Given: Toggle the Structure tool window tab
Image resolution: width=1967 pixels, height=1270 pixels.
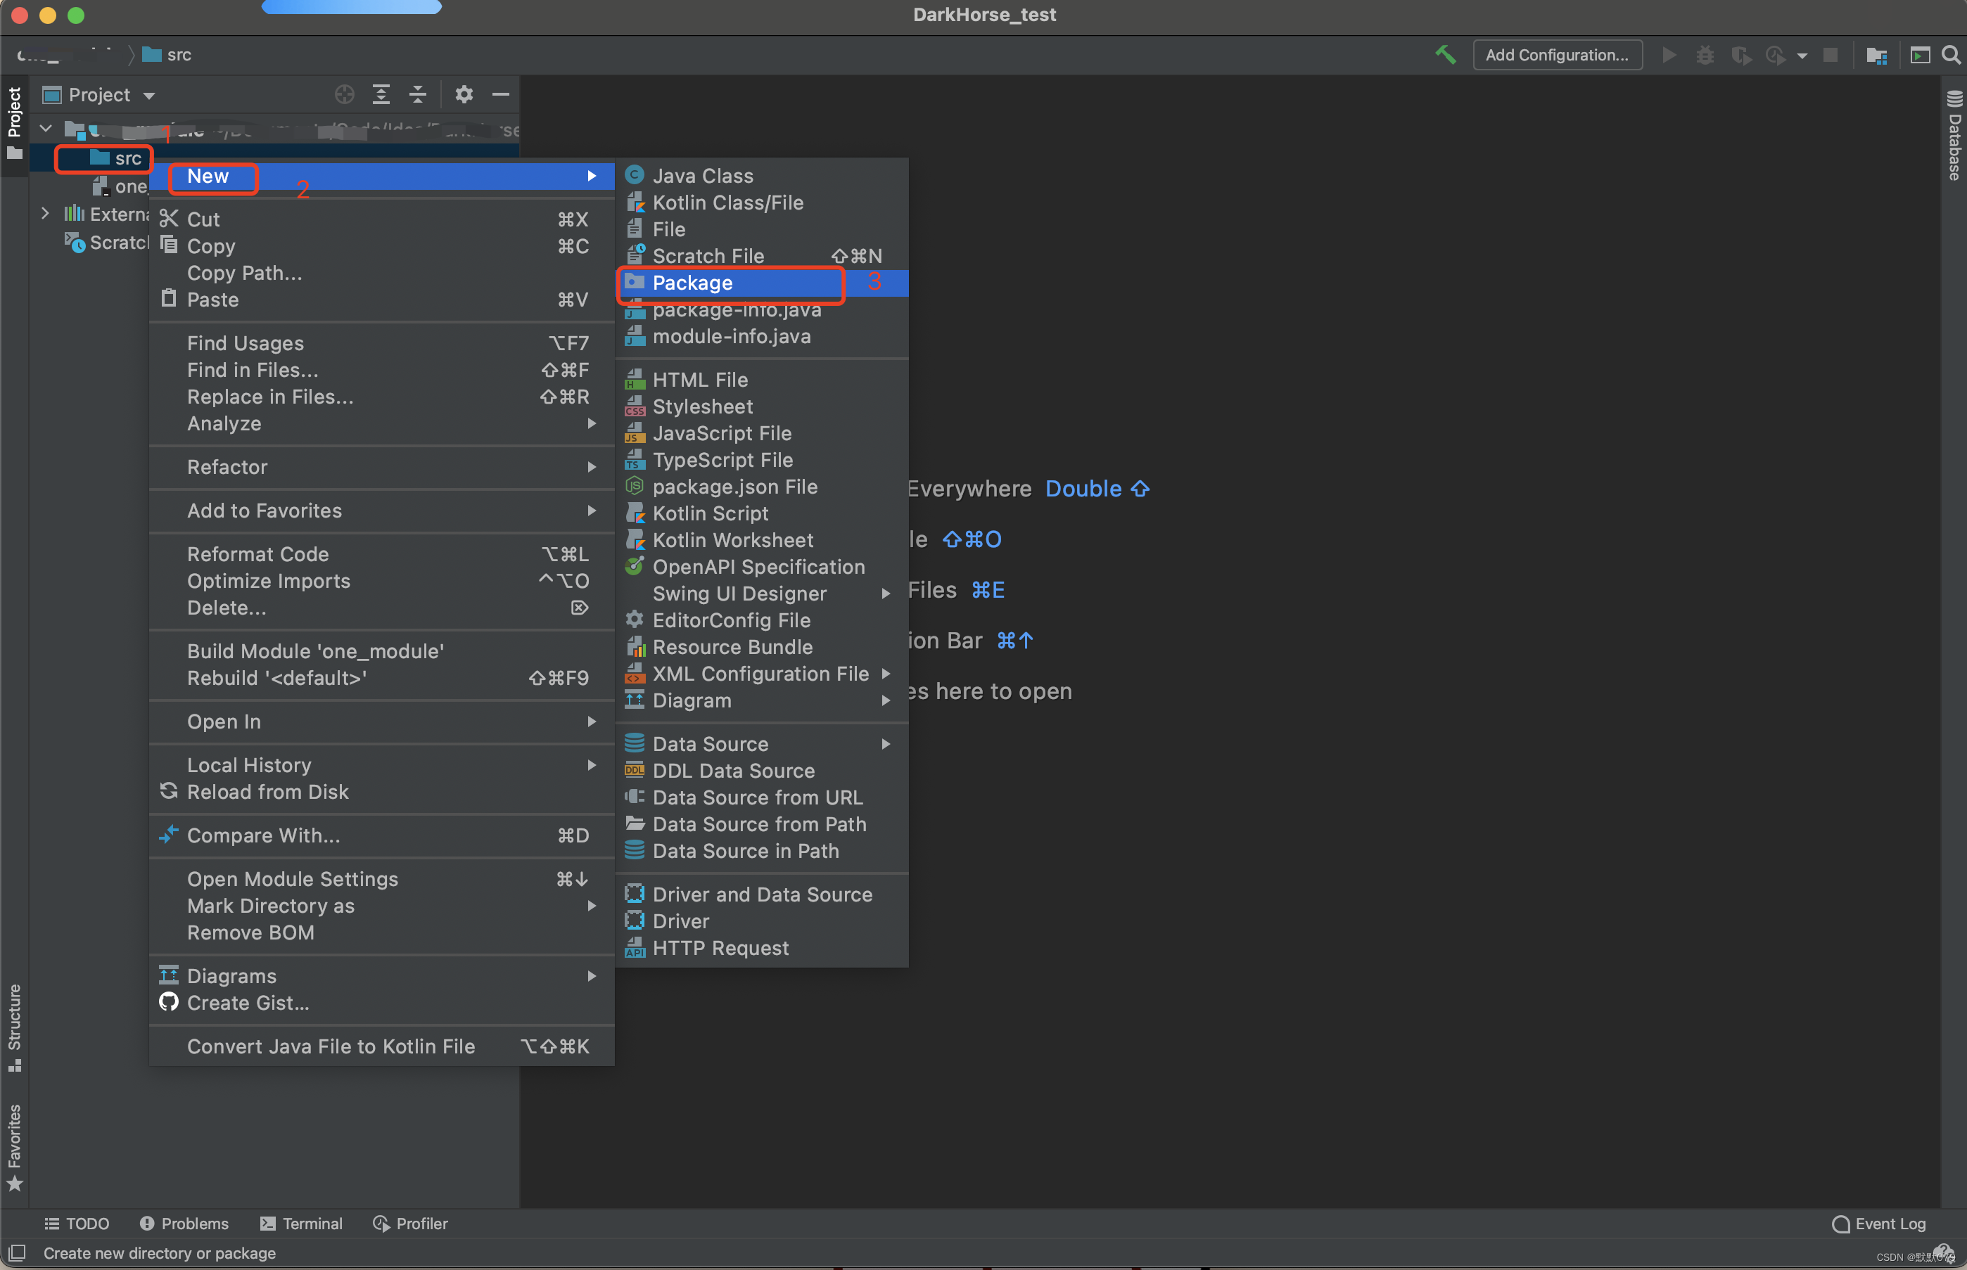Looking at the screenshot, I should point(14,1027).
